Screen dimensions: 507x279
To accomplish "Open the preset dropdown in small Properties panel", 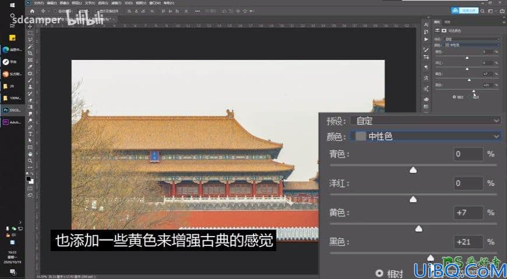I will 472,39.
